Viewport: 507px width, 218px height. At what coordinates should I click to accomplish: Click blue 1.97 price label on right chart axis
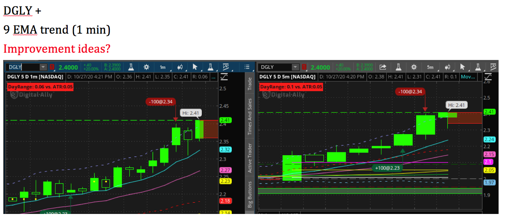(490, 183)
